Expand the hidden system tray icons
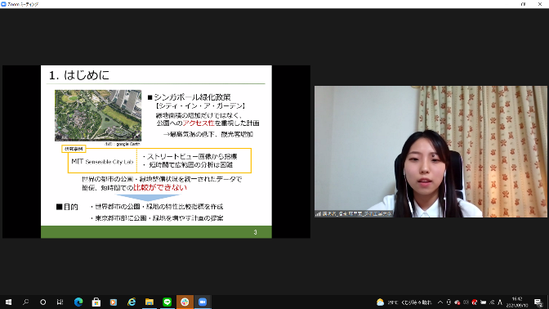Image resolution: width=549 pixels, height=309 pixels. (440, 302)
